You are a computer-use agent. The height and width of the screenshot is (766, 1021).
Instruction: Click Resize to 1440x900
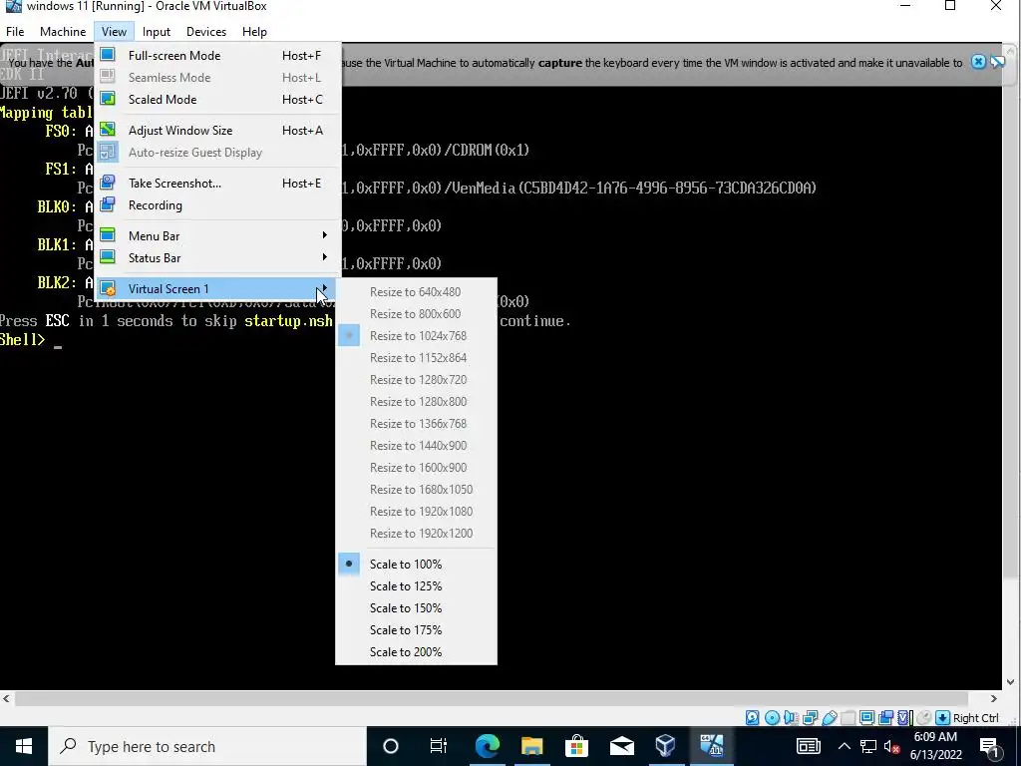(416, 446)
